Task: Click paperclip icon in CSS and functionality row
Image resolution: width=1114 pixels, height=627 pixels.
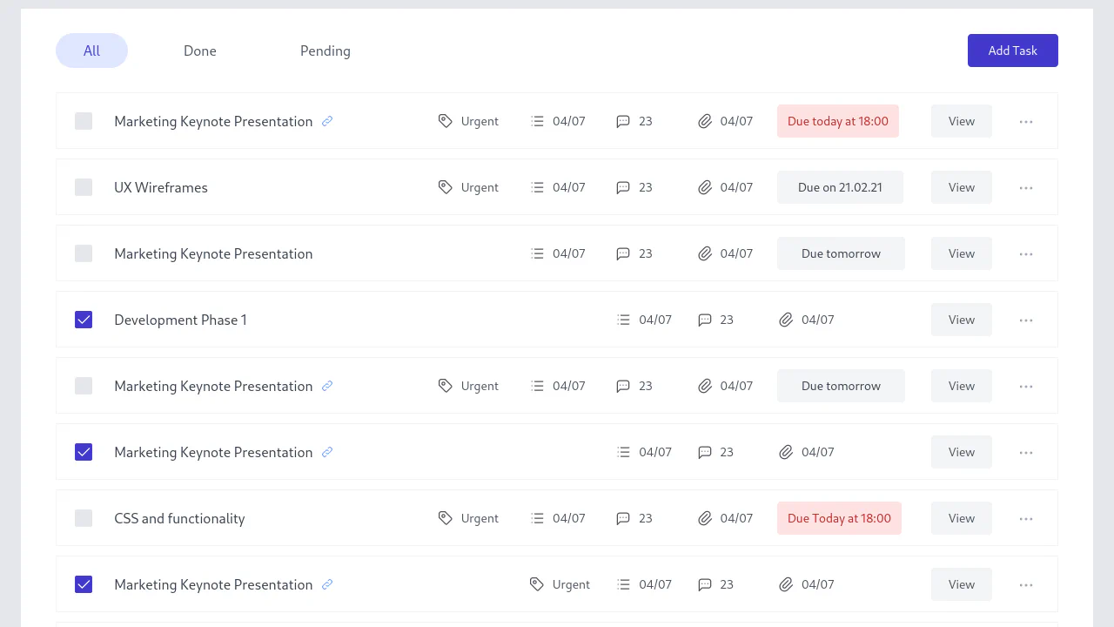Action: coord(705,518)
